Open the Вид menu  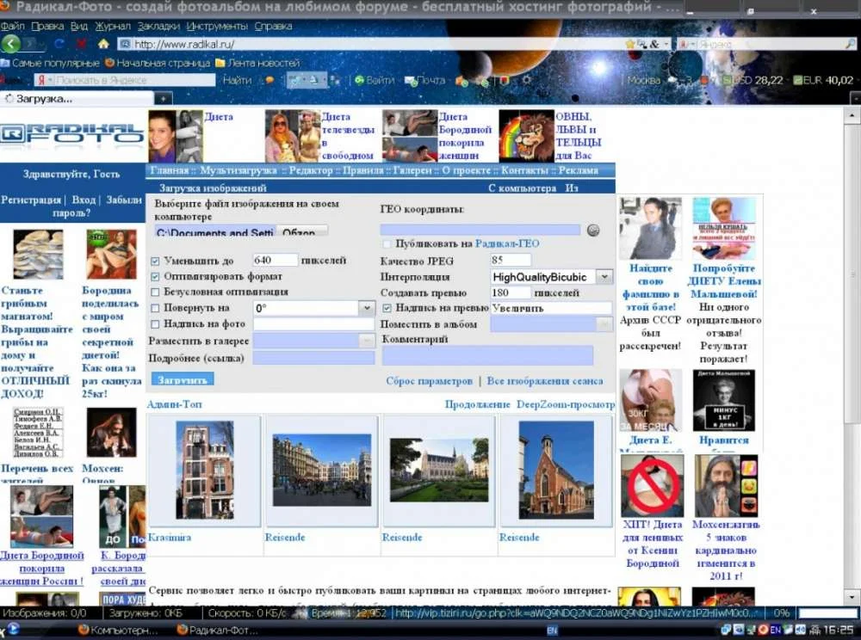79,26
